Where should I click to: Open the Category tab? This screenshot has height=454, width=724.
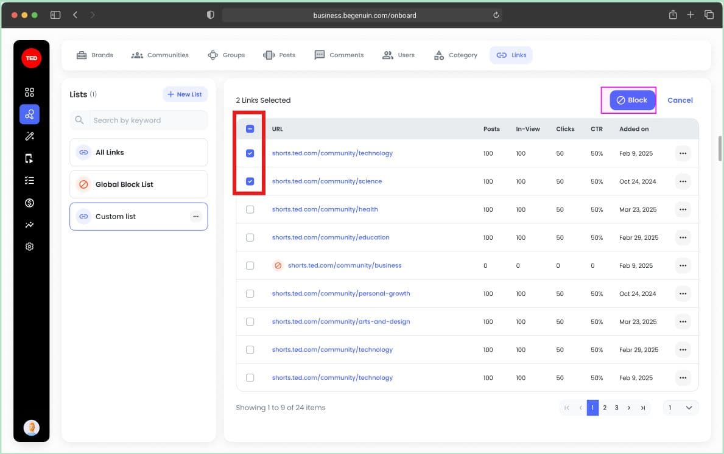coord(455,55)
